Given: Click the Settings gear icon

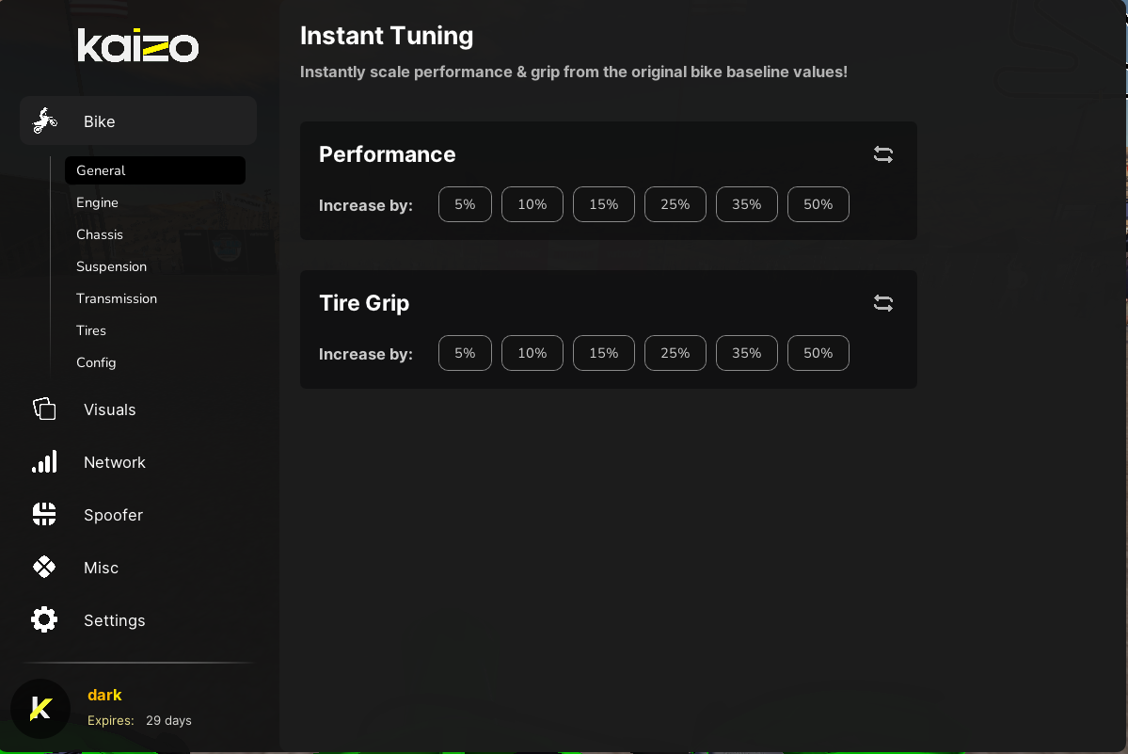Looking at the screenshot, I should (44, 619).
